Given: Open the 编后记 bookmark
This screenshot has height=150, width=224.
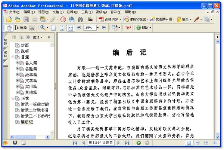Looking at the screenshot, I should [x=27, y=122].
